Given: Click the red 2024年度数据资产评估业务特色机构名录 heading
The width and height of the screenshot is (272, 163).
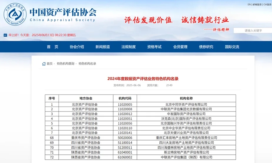Looking at the screenshot, I should point(143,79).
